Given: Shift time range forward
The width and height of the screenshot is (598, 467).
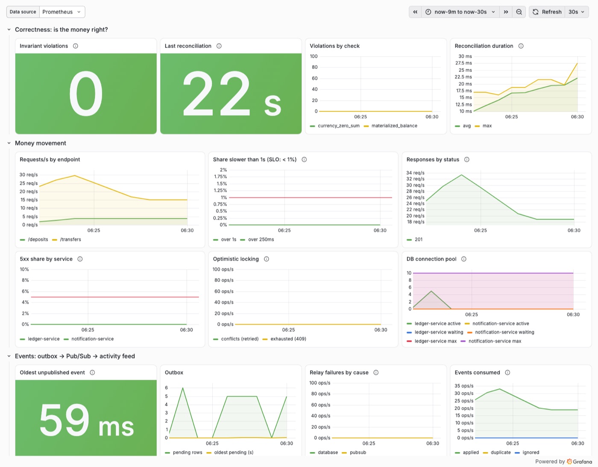Looking at the screenshot, I should click(x=506, y=12).
